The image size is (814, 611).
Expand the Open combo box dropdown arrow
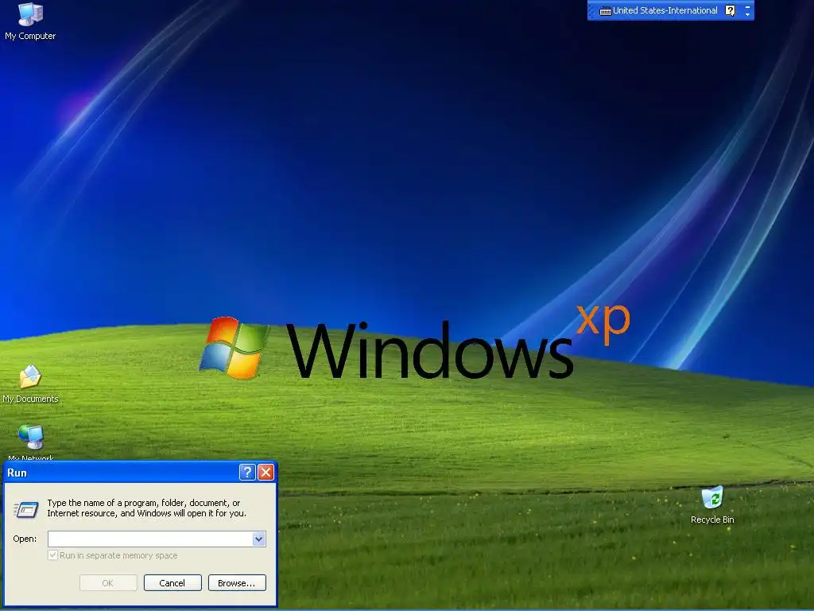pyautogui.click(x=258, y=539)
